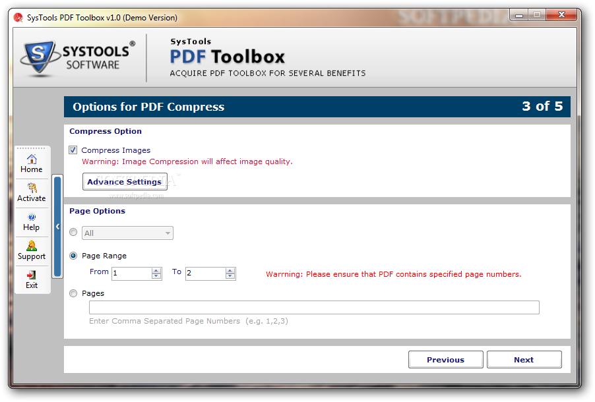
Task: Click the Page Options heading
Action: click(x=97, y=212)
